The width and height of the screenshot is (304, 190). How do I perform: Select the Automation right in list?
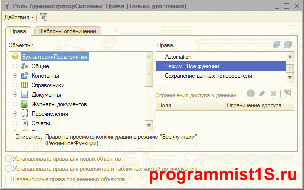221,57
